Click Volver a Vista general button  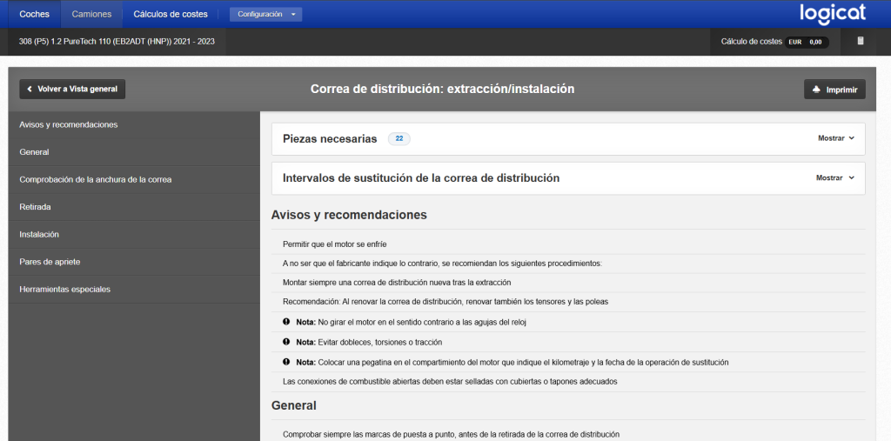(x=72, y=89)
